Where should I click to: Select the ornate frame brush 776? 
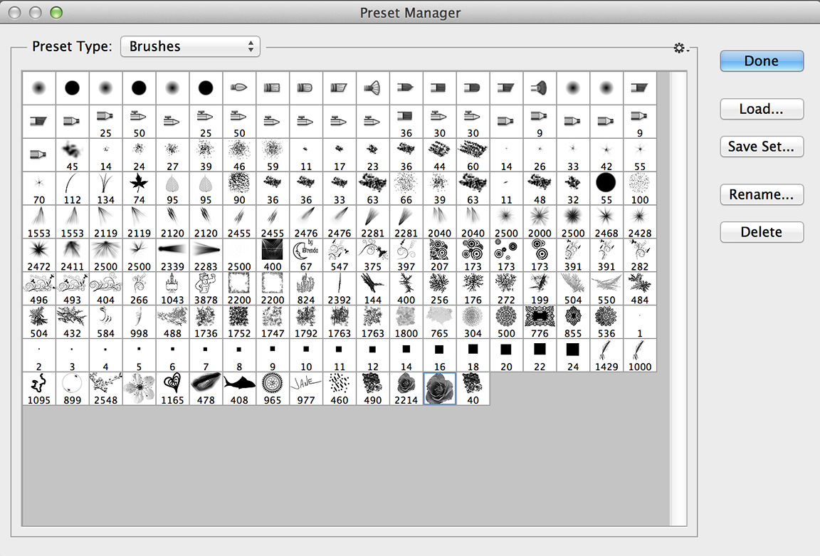[540, 322]
